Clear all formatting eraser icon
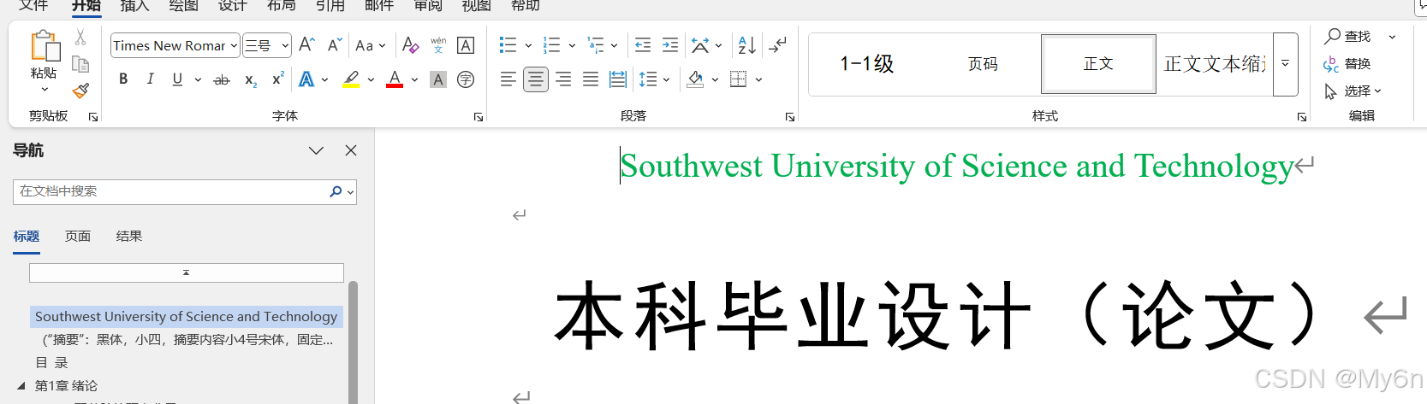 pyautogui.click(x=411, y=44)
